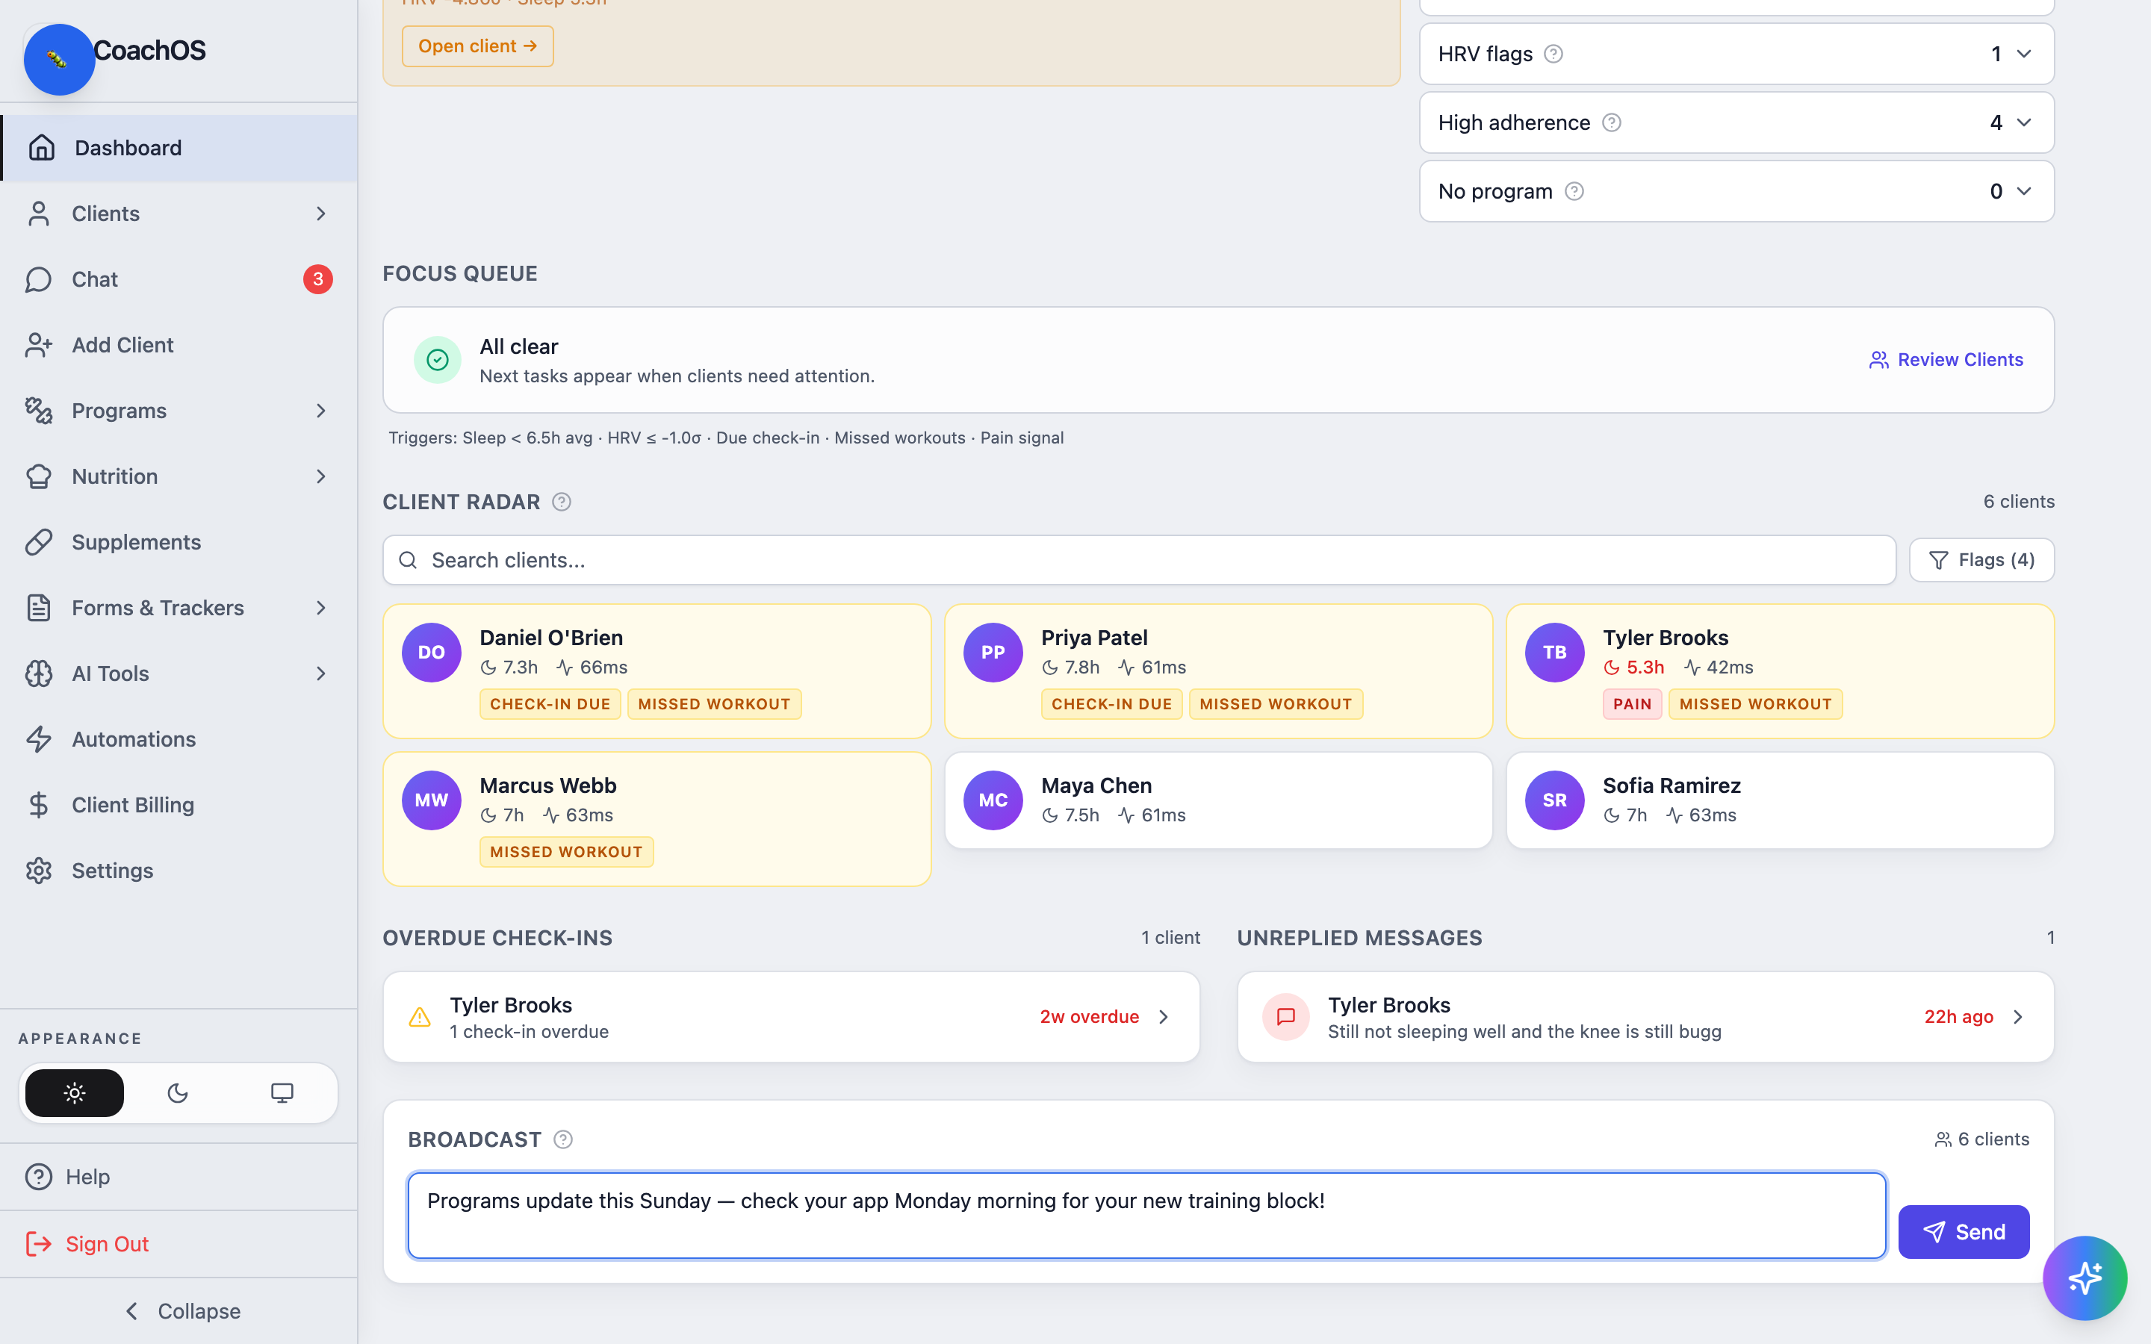Click the Programs sidebar icon
Screen dimensions: 2151x1344
point(38,411)
